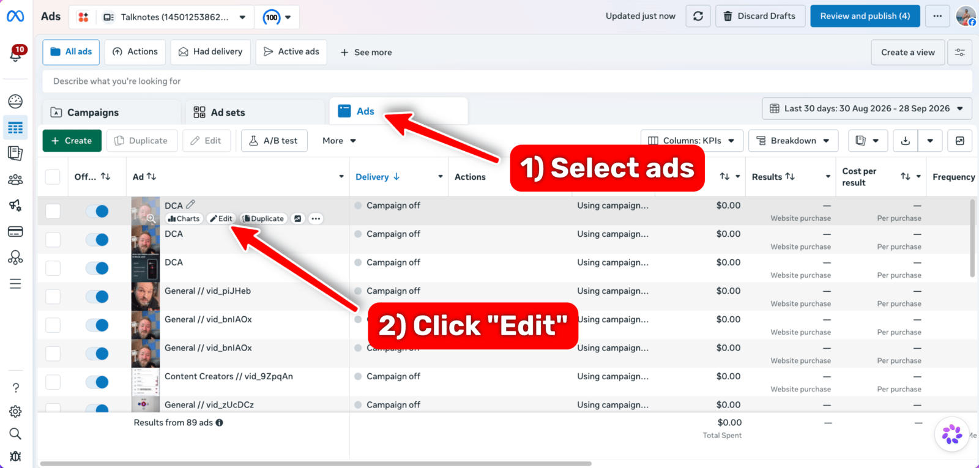
Task: Click the horizontal scrollbar at table bottom
Action: pos(316,464)
